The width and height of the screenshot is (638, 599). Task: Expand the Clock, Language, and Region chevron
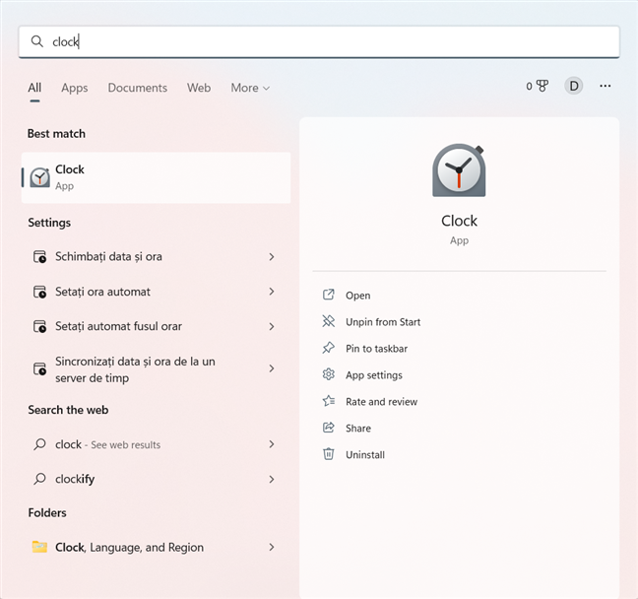tap(272, 547)
